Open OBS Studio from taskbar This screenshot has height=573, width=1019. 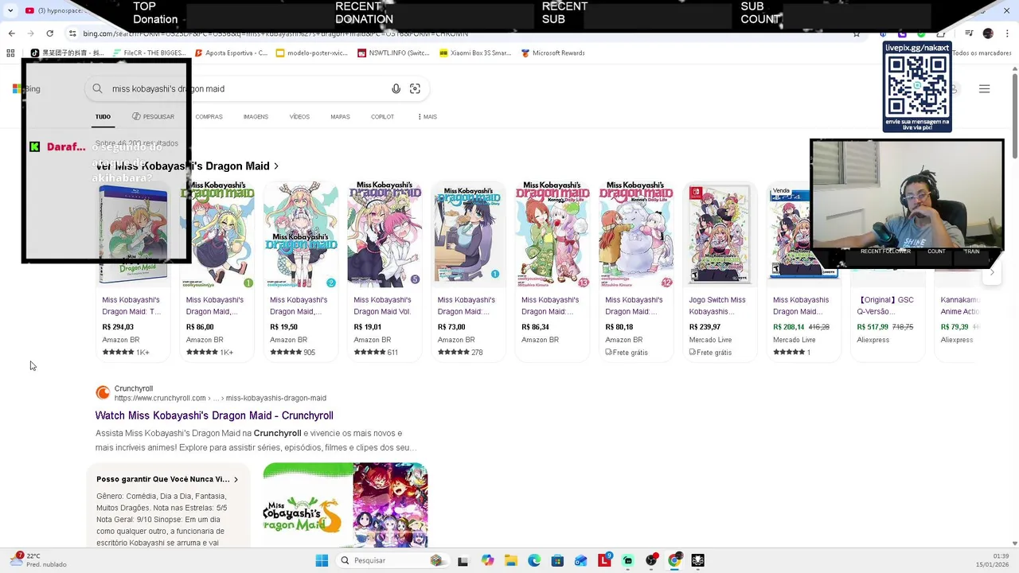651,560
